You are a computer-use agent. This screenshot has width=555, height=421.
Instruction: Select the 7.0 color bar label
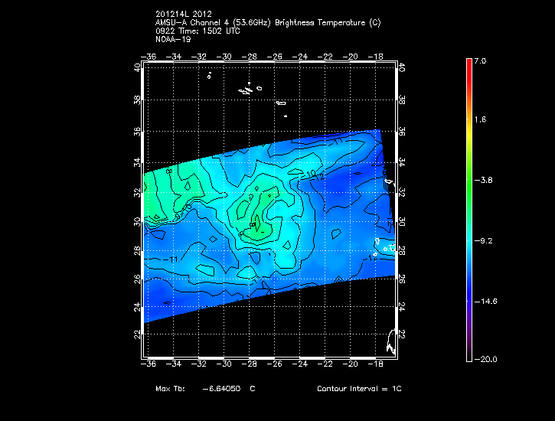pyautogui.click(x=479, y=60)
